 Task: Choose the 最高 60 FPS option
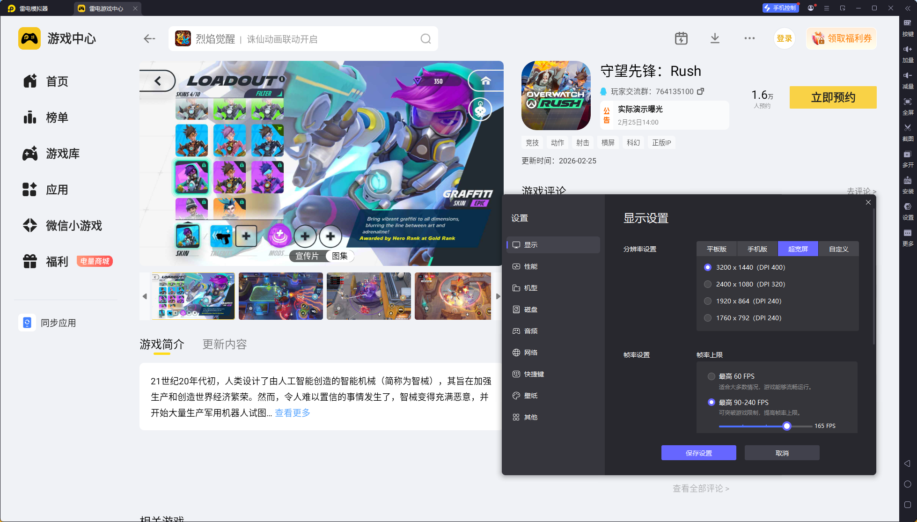click(x=712, y=376)
